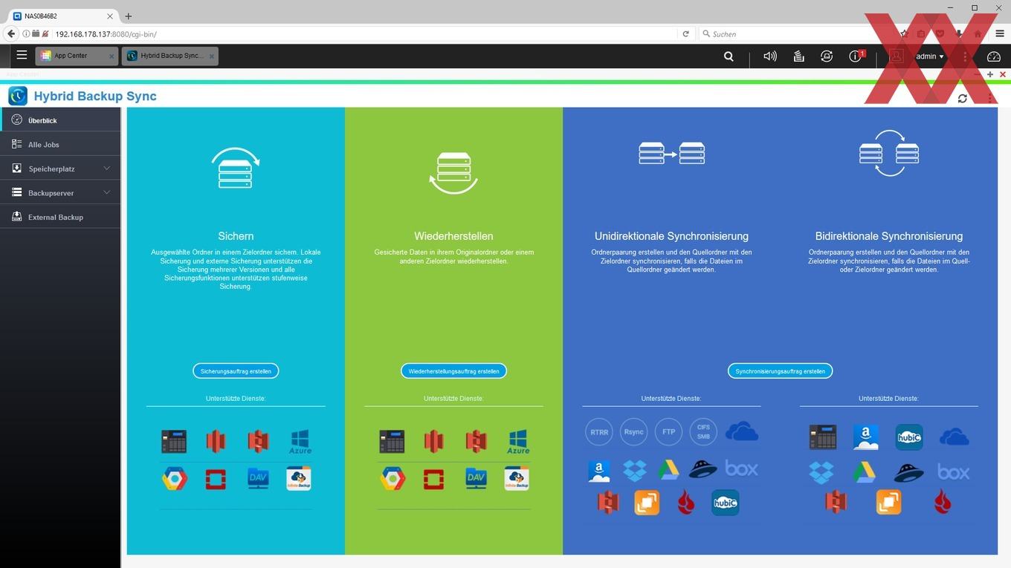Select Box in Bidirektionale services

[x=953, y=471]
